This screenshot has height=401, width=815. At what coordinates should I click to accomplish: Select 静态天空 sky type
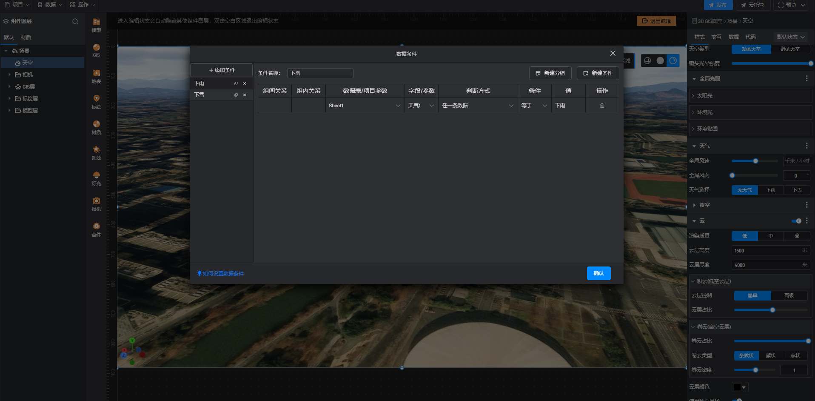coord(790,49)
